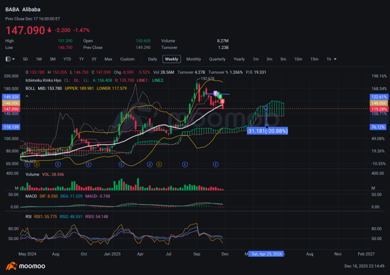This screenshot has height=275, width=390.
Task: Click the 149.320 price tag on left axis
Action: [x=11, y=97]
